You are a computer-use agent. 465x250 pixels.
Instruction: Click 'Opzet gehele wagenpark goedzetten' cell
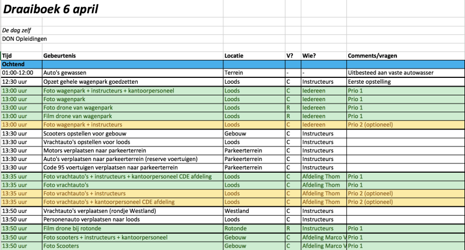pyautogui.click(x=133, y=82)
